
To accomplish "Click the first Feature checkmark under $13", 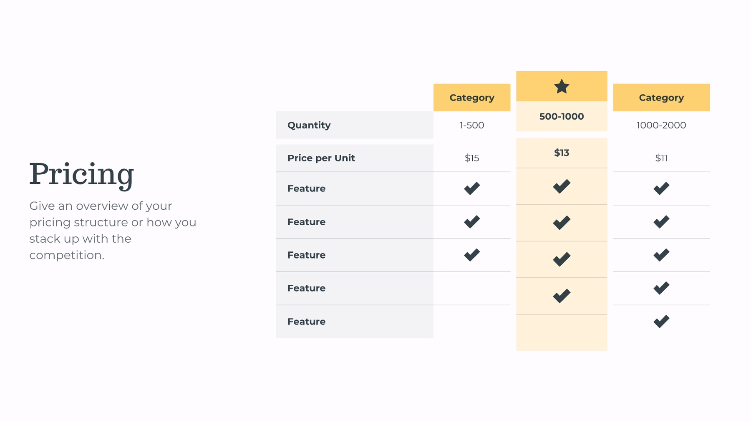I will pos(562,186).
